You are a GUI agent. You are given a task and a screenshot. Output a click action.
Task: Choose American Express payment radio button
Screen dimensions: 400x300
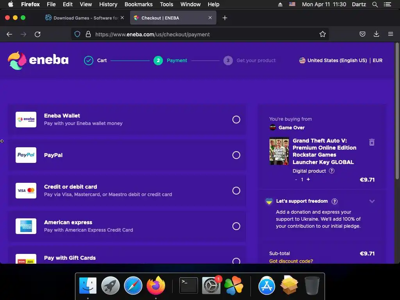pyautogui.click(x=236, y=226)
